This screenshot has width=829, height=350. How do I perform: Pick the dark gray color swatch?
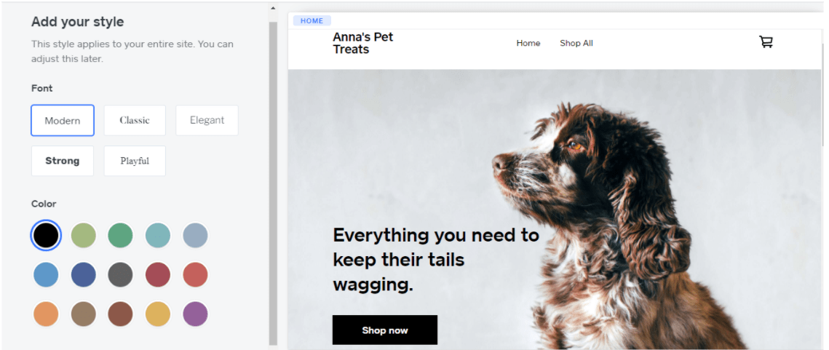[x=121, y=275]
